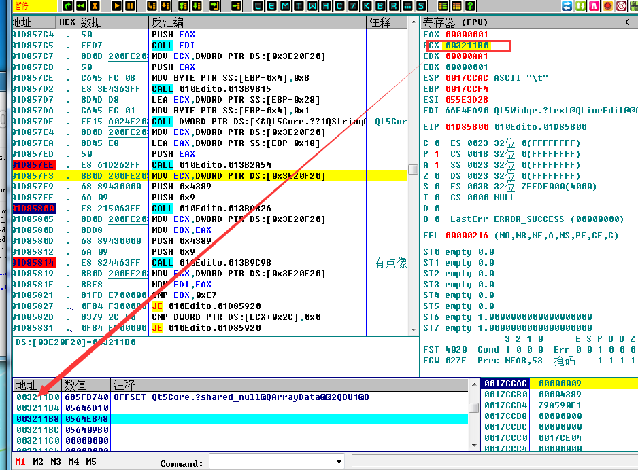Click the disassembly pane scrollbar thumb
The width and height of the screenshot is (638, 470).
click(414, 169)
